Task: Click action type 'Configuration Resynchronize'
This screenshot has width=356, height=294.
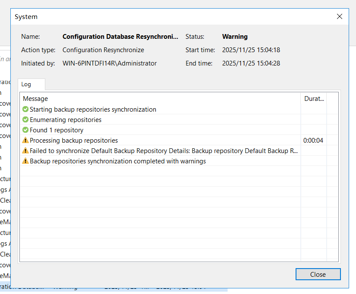Action: click(x=103, y=50)
